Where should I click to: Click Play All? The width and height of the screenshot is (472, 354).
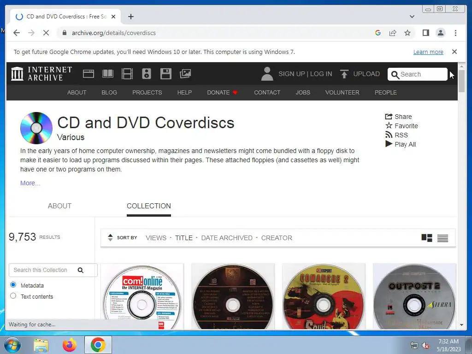coord(401,144)
